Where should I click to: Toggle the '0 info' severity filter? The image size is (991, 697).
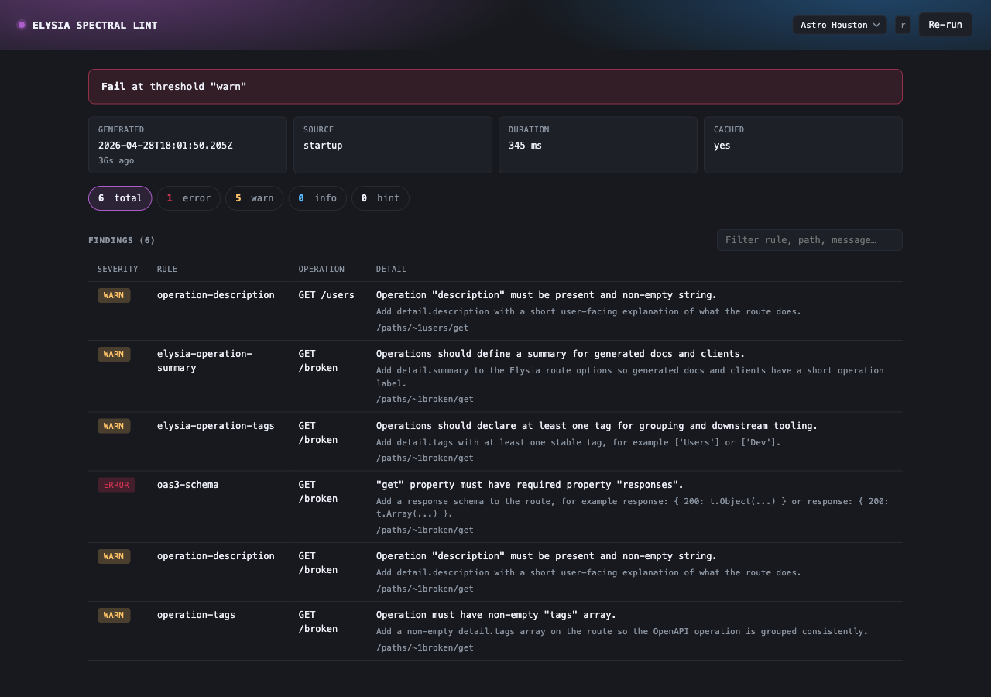click(x=317, y=198)
